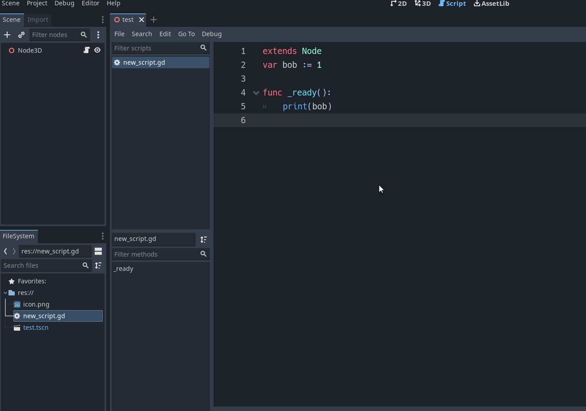
Task: Switch to the 2D workspace
Action: click(x=398, y=4)
